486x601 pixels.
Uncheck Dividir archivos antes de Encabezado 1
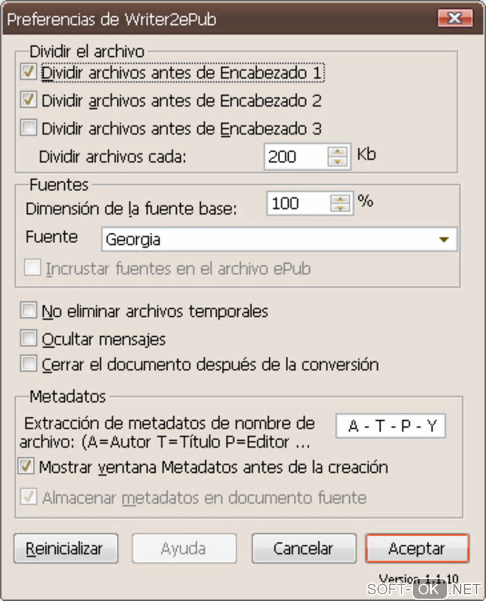click(x=29, y=73)
